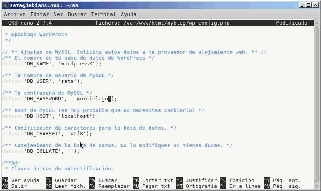Click the 'wordpress0' database name value
321x191 pixels.
[77, 64]
